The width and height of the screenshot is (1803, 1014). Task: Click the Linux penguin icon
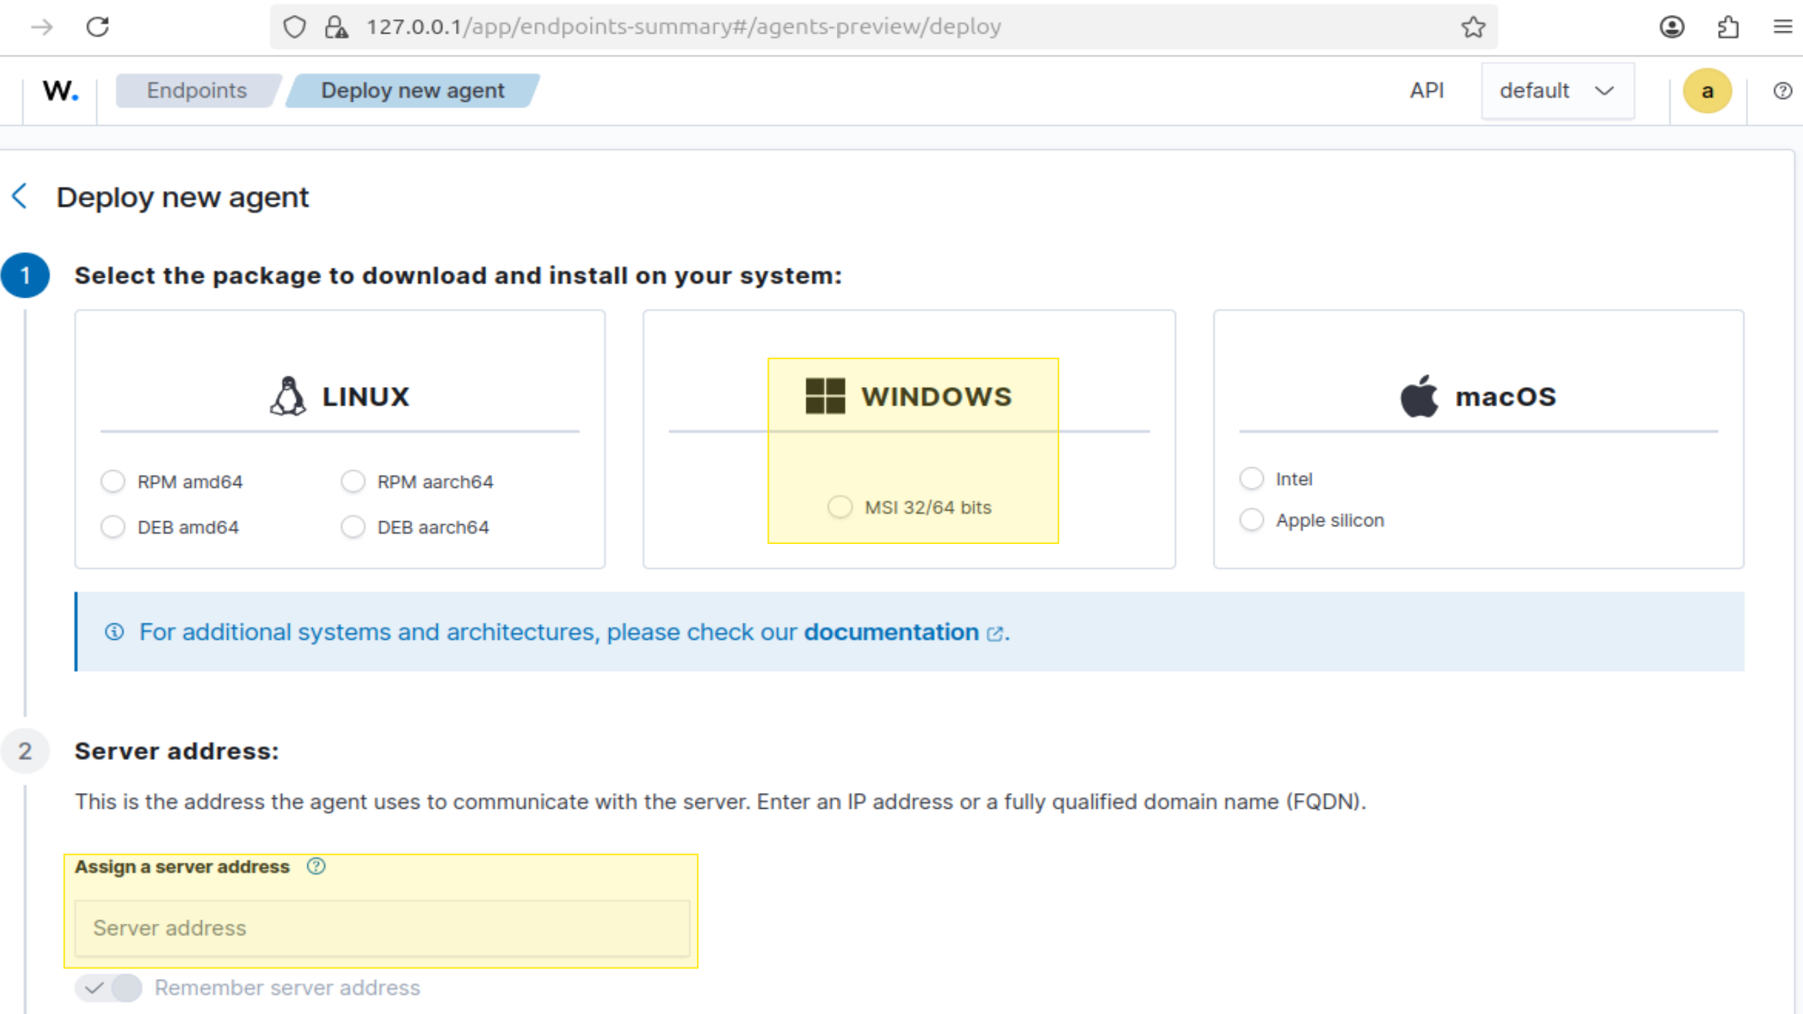point(287,396)
